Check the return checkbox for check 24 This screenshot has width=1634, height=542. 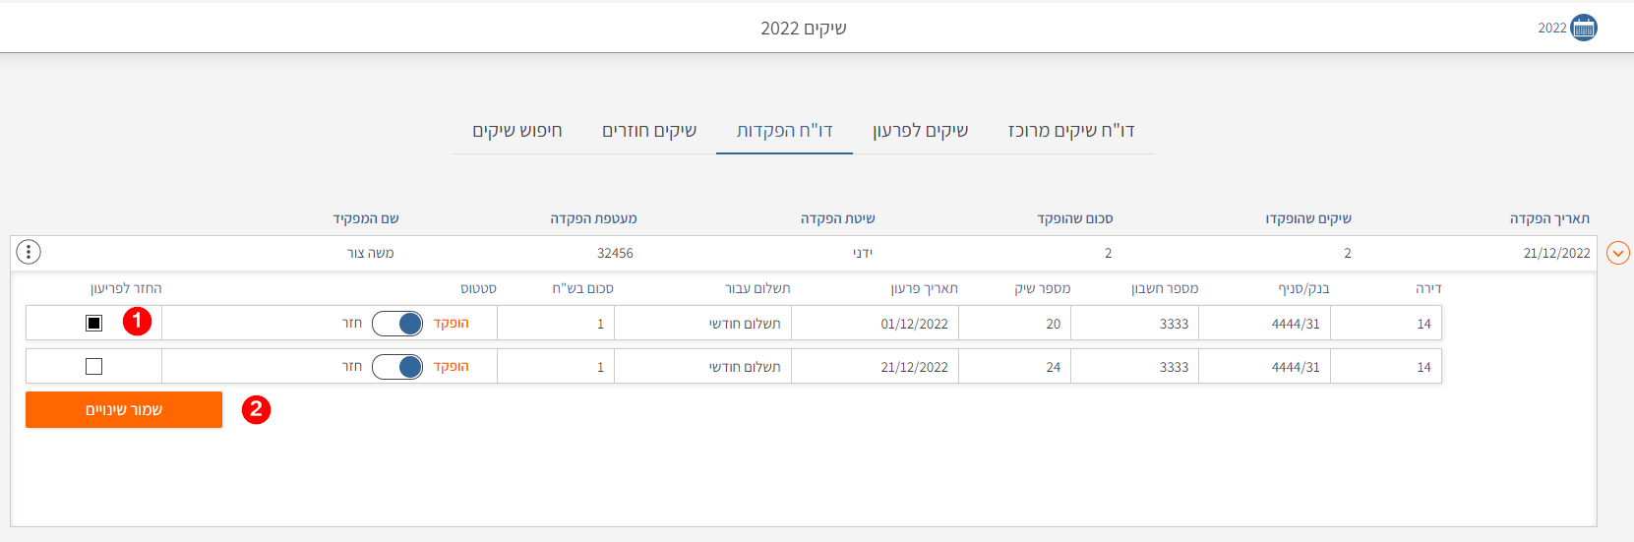94,367
